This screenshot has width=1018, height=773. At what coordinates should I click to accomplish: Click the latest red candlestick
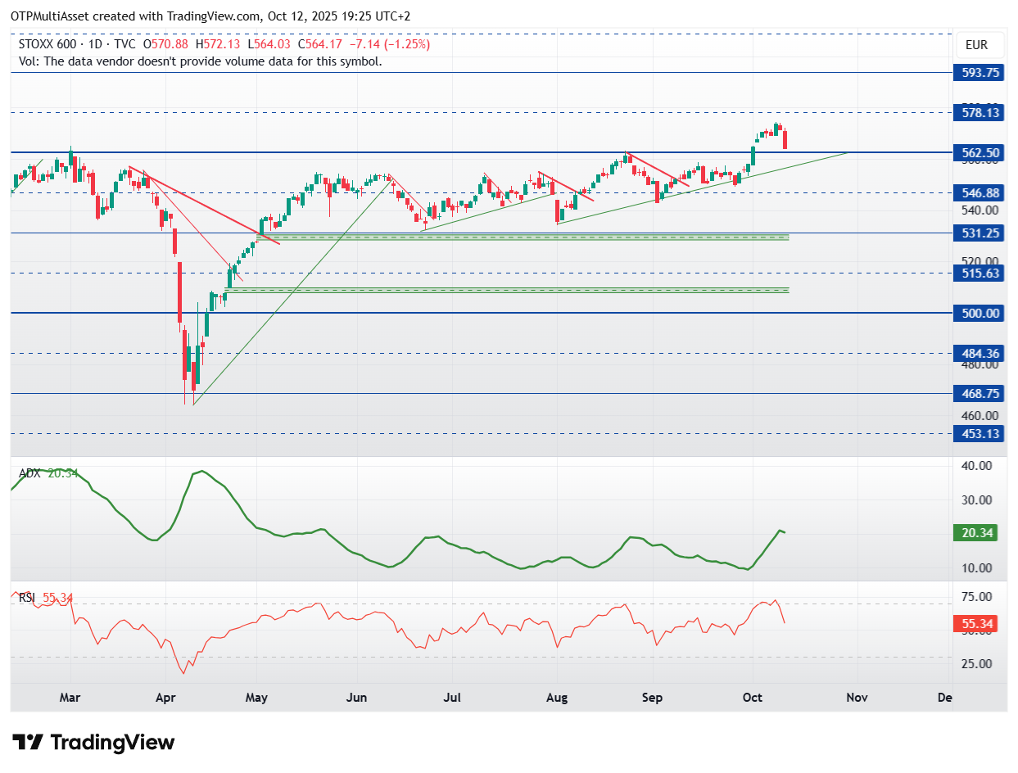coord(785,139)
